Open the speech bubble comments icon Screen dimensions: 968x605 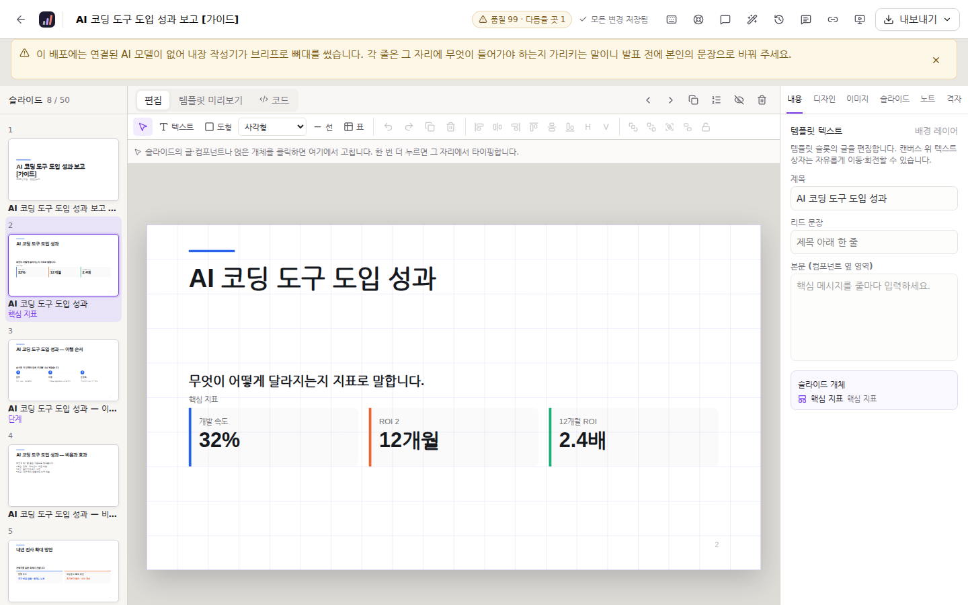click(x=725, y=19)
